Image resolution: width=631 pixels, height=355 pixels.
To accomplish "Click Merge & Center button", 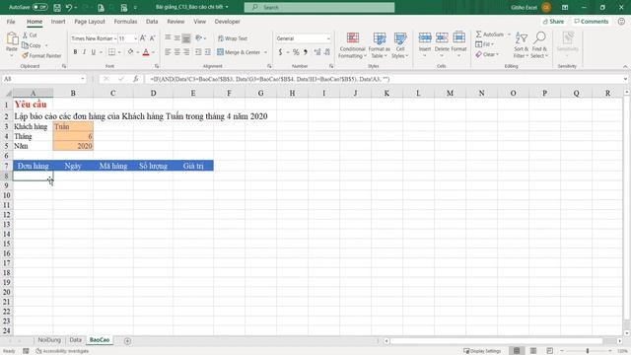I will click(239, 52).
